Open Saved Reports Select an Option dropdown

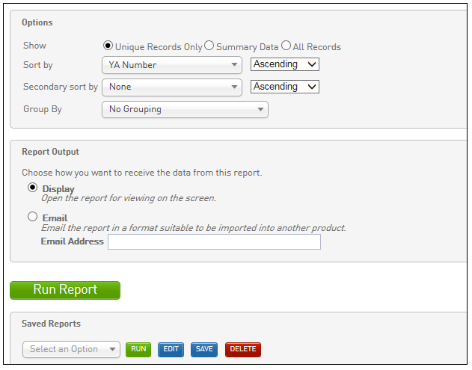[71, 349]
